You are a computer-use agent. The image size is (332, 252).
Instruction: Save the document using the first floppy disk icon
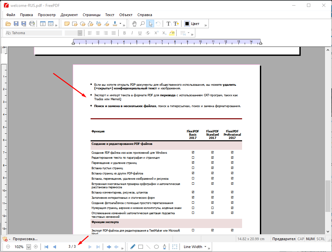tap(16, 24)
